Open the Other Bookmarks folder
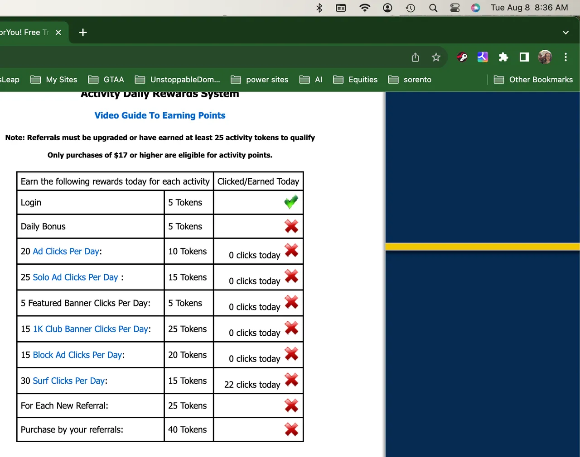Image resolution: width=580 pixels, height=457 pixels. tap(533, 80)
